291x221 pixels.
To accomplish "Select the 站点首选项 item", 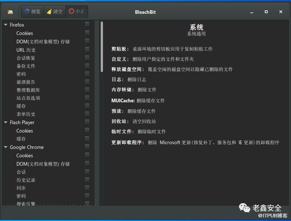I will tap(28, 98).
